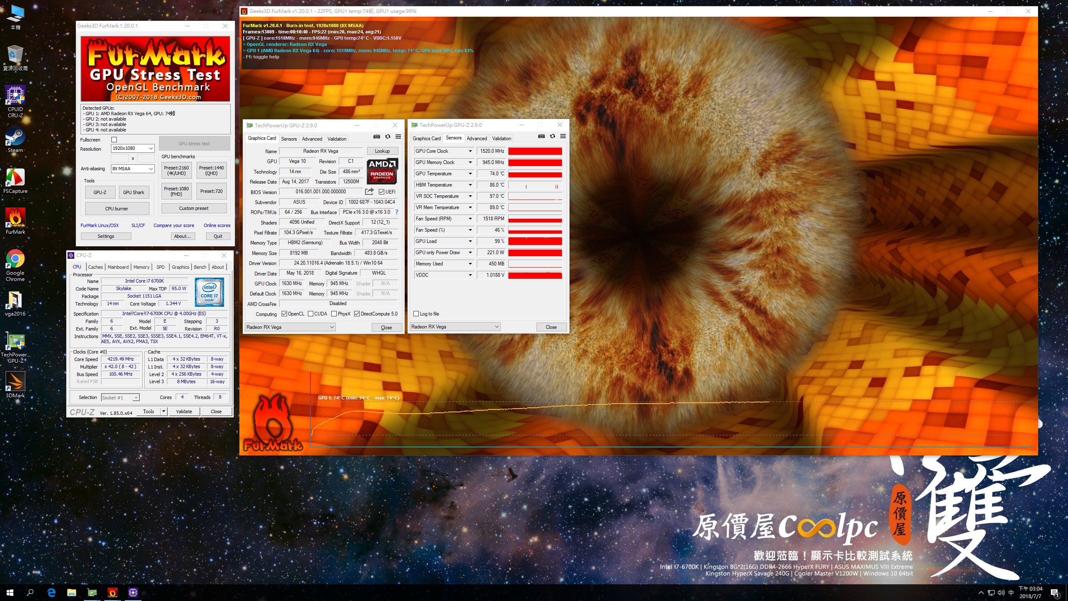Toggle OpenCL checkbox in GPU-Z

tap(284, 314)
